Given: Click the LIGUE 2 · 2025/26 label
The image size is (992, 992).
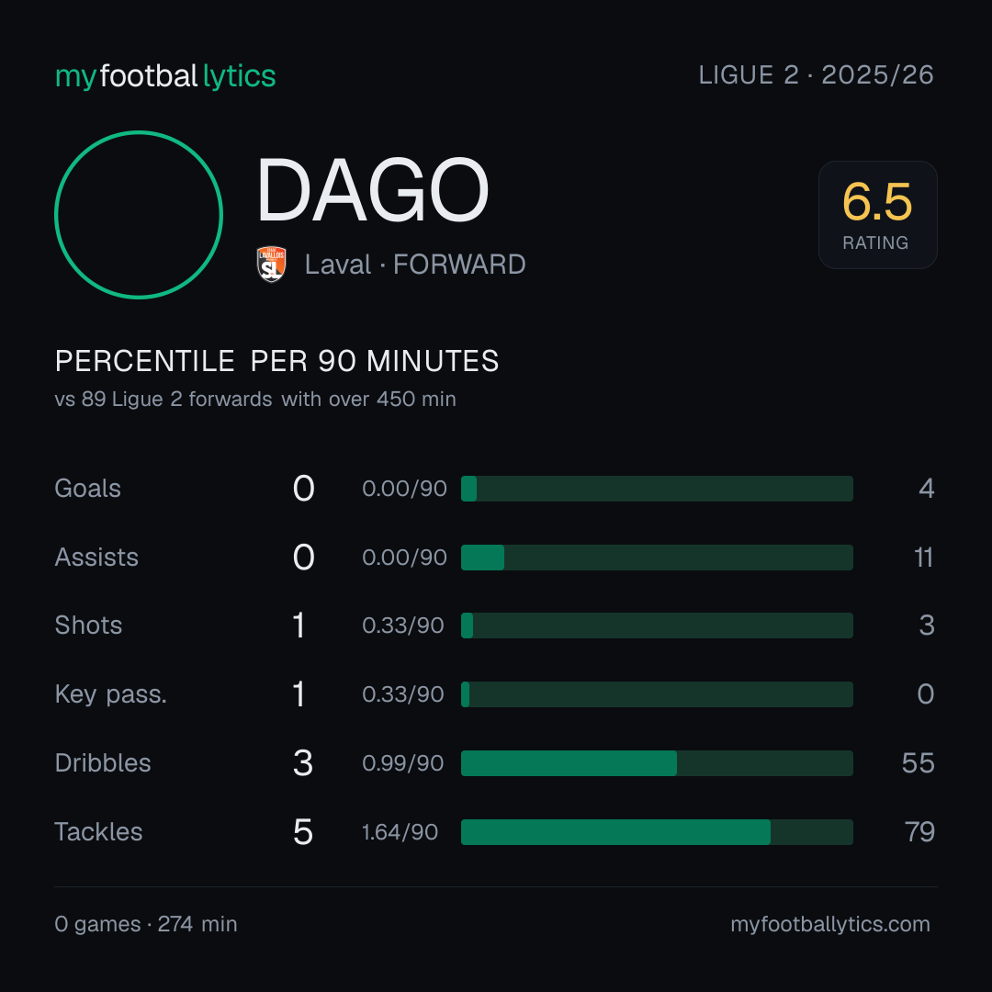Looking at the screenshot, I should tap(817, 75).
